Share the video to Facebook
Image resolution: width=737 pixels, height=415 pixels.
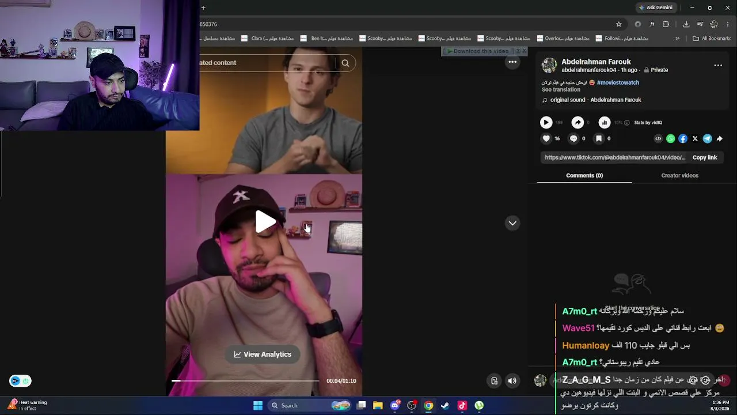tap(683, 138)
